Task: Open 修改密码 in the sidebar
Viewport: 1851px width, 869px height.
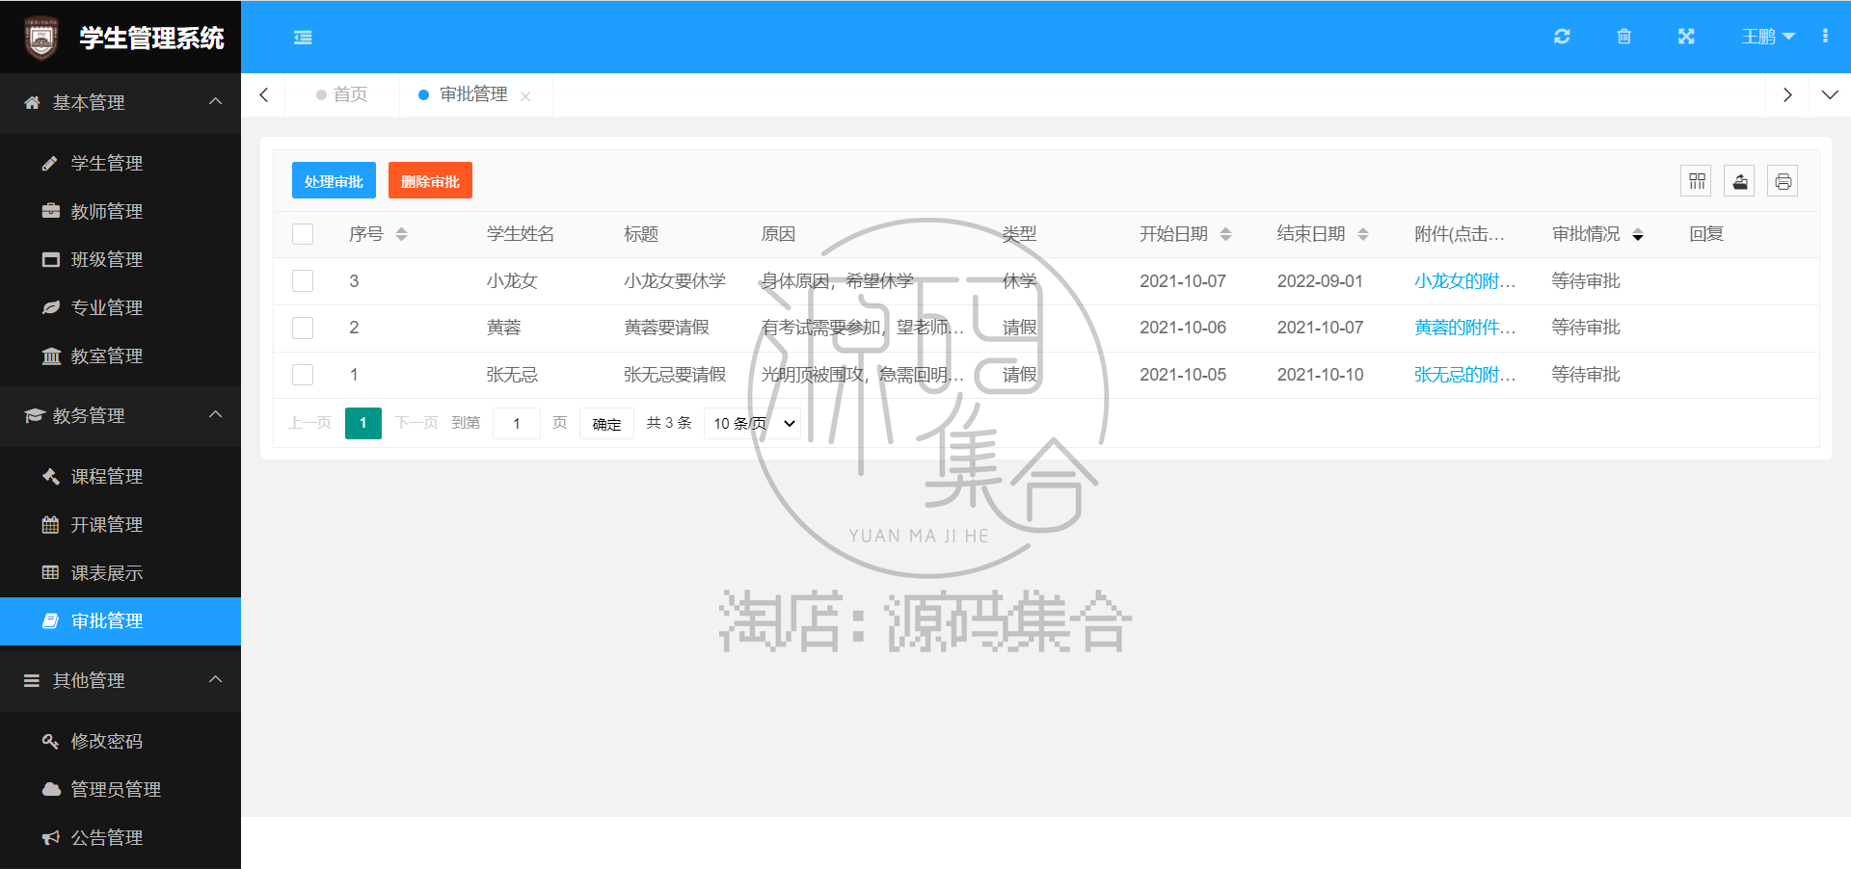Action: 121,741
